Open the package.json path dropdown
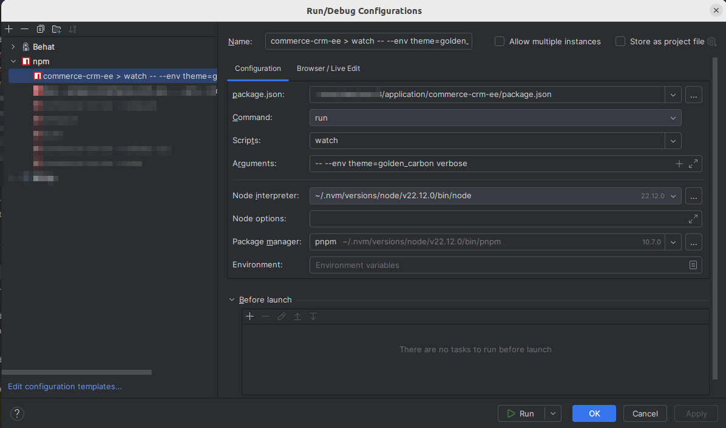 673,95
